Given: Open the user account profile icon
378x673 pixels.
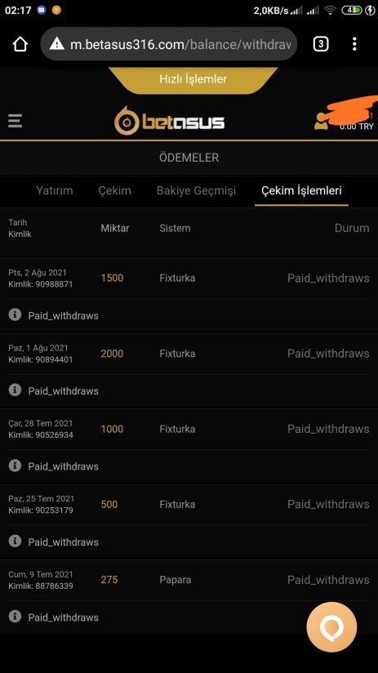Looking at the screenshot, I should [x=321, y=121].
